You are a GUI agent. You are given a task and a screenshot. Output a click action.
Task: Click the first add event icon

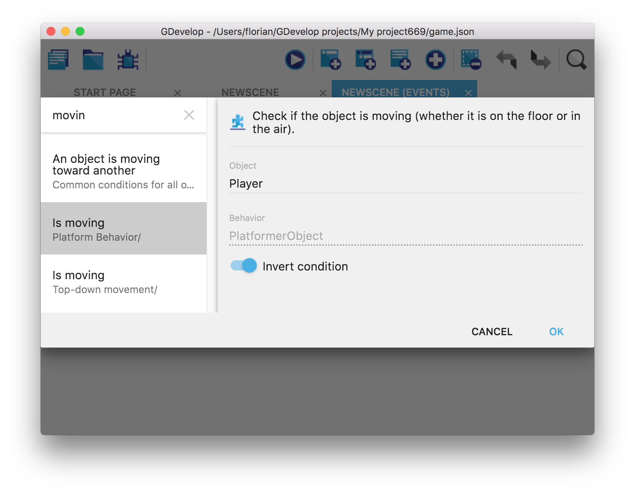[x=330, y=60]
